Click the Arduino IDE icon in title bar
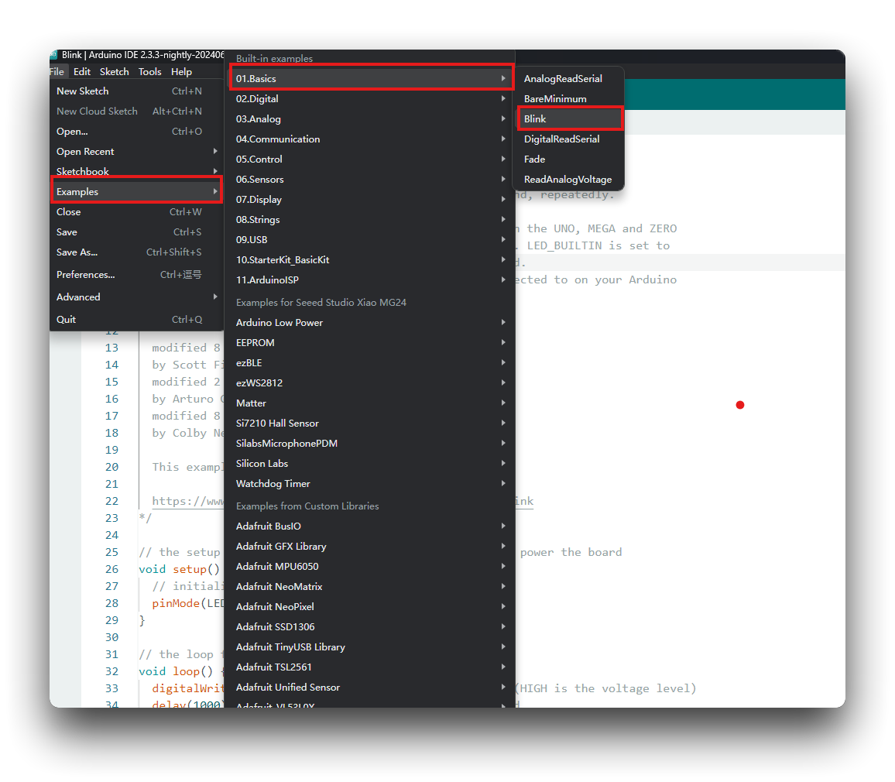This screenshot has height=782, width=895. [x=53, y=55]
